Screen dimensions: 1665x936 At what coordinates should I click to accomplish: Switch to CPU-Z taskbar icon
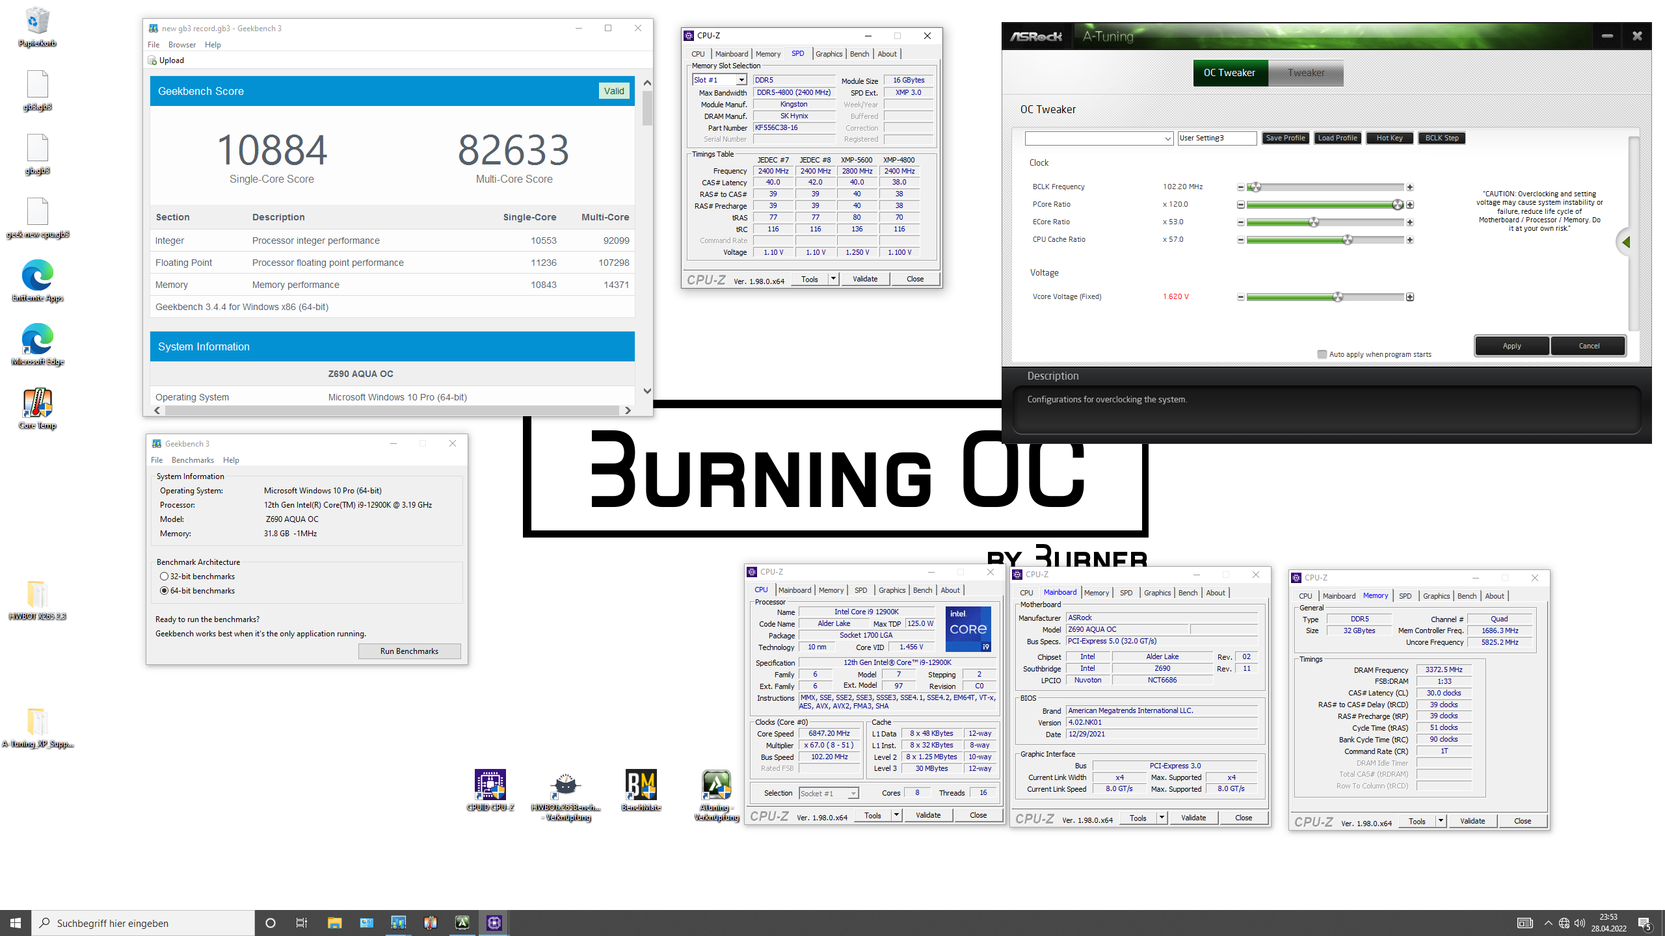pos(494,923)
